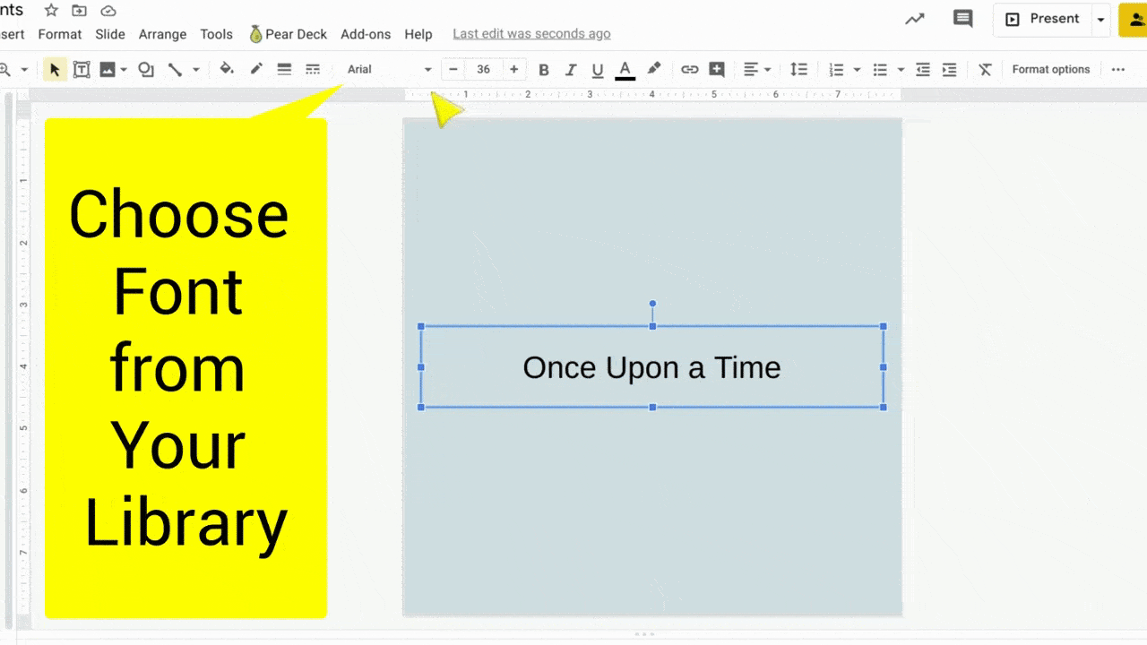The width and height of the screenshot is (1147, 645).
Task: Toggle italic formatting
Action: (x=571, y=69)
